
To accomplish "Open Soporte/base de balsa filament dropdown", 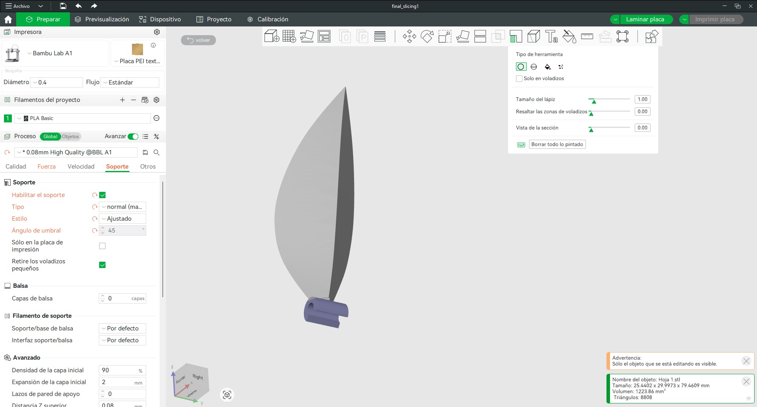I will click(122, 328).
